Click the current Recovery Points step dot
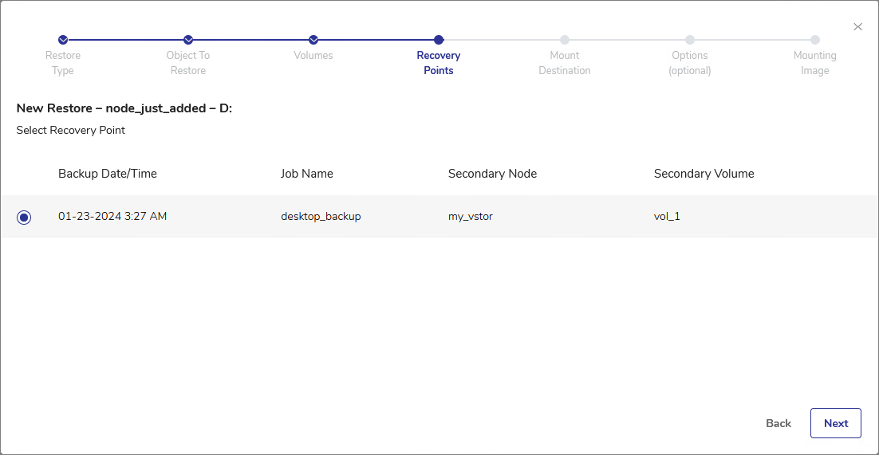The height and width of the screenshot is (455, 879). pyautogui.click(x=439, y=40)
